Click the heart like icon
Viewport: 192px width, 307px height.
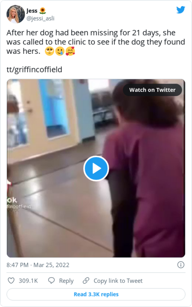(x=11, y=281)
